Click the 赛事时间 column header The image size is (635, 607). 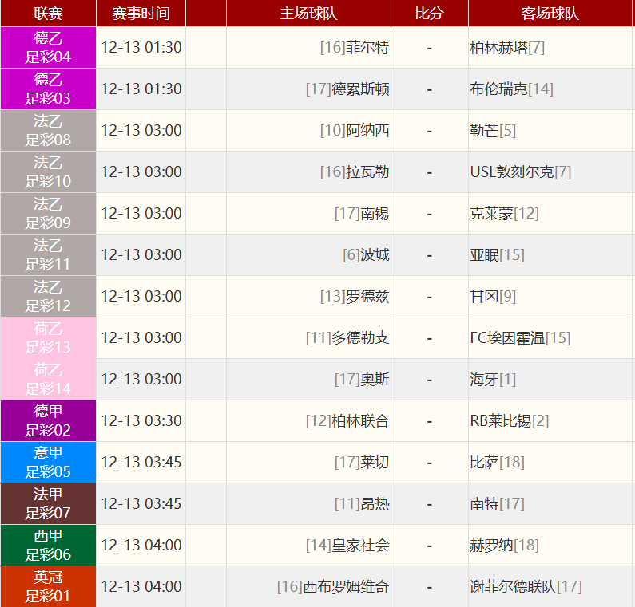(141, 14)
